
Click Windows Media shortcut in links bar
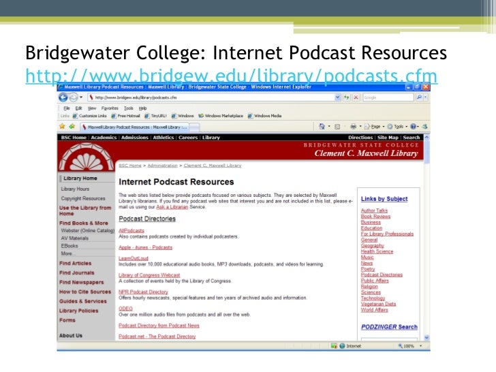tap(264, 116)
